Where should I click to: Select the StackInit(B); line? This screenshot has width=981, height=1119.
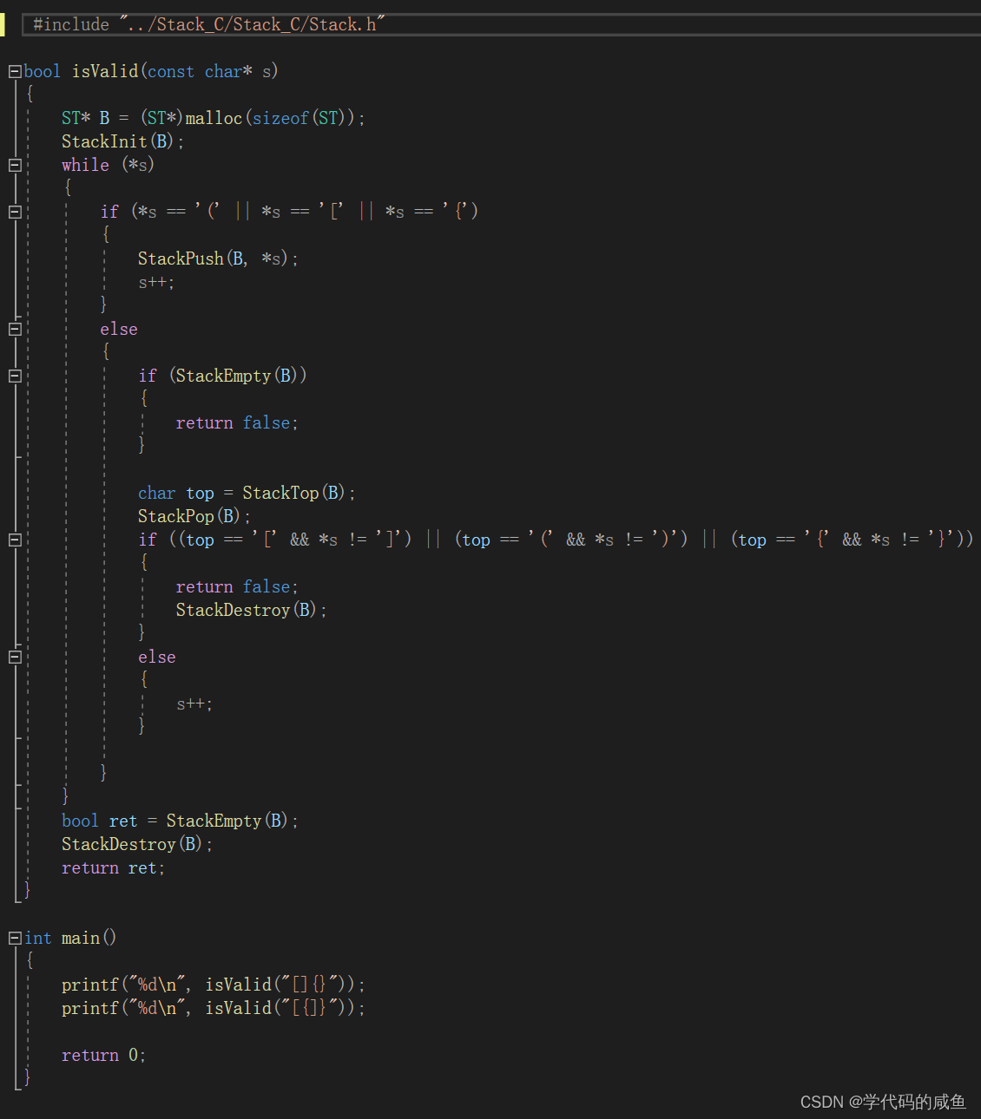pyautogui.click(x=122, y=141)
